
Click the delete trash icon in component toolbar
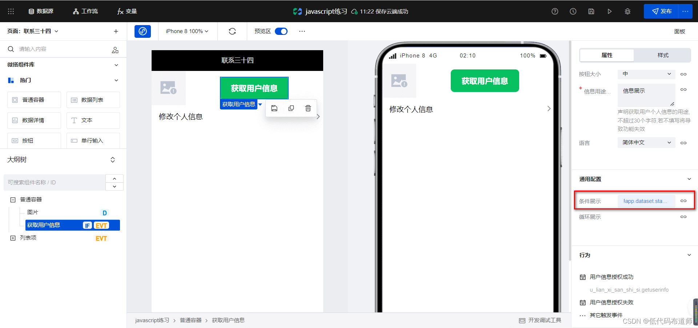(x=308, y=108)
